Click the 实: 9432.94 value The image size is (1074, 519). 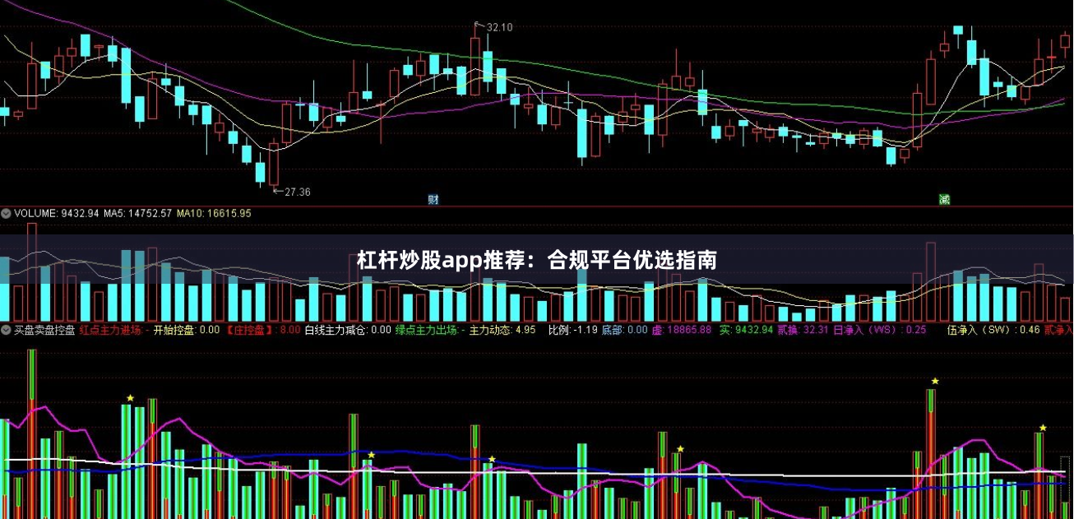746,330
